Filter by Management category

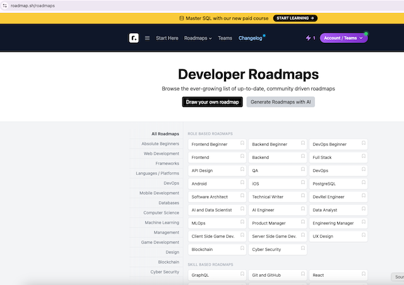tap(167, 233)
